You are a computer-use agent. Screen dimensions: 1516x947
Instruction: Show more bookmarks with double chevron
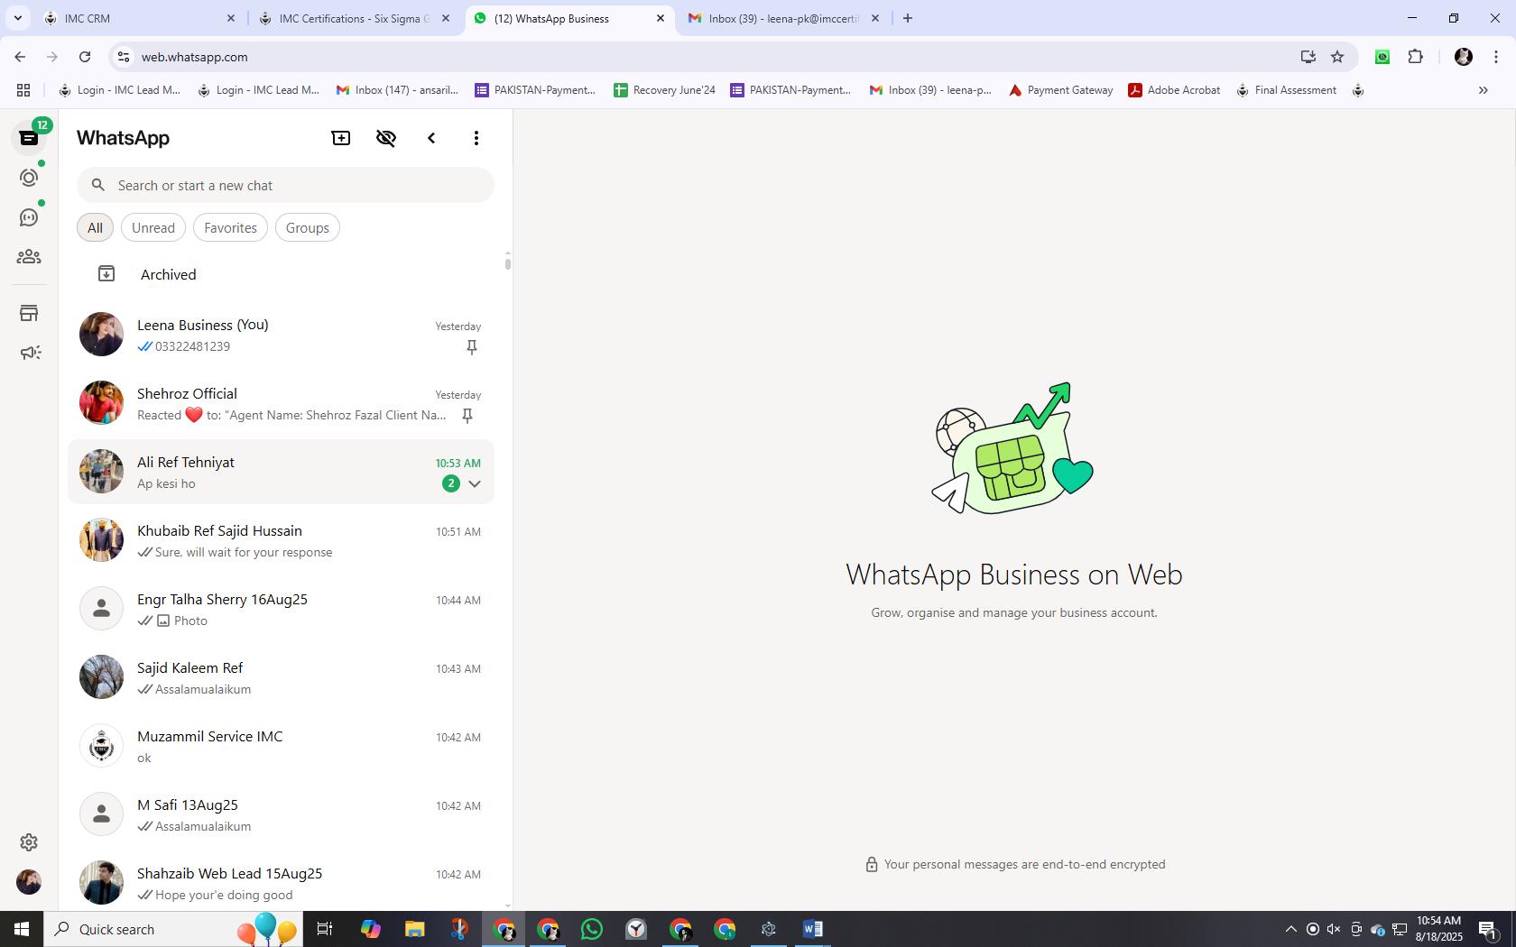(x=1483, y=90)
